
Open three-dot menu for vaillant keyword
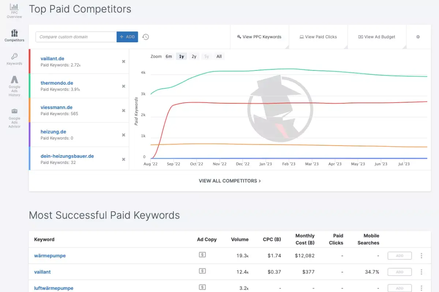tap(421, 272)
